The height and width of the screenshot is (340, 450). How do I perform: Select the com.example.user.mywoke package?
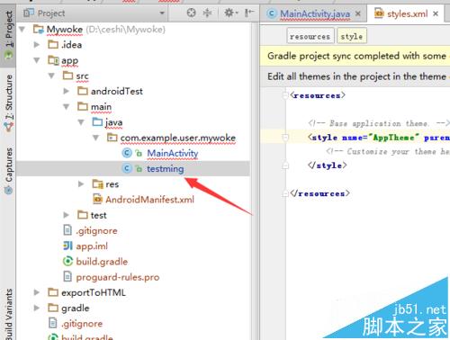(178, 138)
